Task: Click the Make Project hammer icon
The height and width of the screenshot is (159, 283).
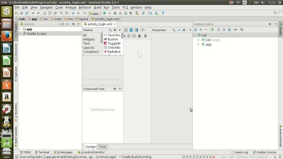Action: [x=84, y=13]
